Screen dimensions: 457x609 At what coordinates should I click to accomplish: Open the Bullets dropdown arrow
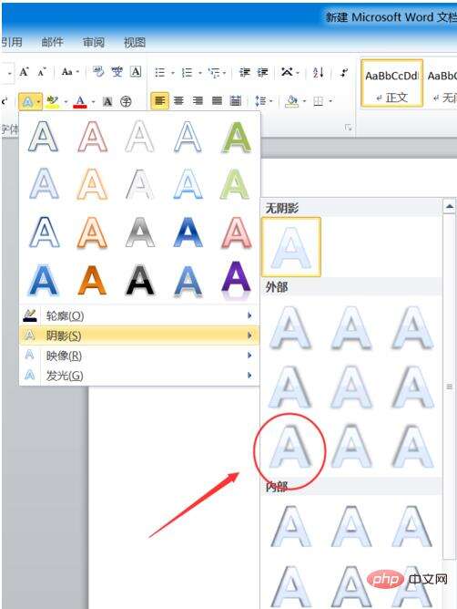pos(173,73)
